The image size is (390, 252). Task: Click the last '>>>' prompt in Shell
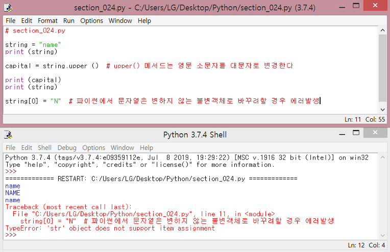pyautogui.click(x=11, y=235)
